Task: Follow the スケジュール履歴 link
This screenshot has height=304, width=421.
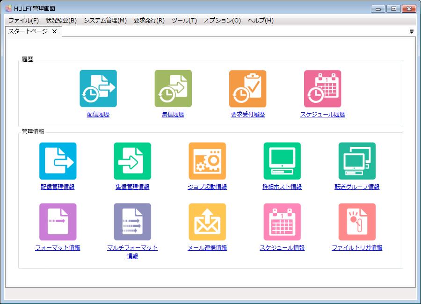Action: pos(323,115)
